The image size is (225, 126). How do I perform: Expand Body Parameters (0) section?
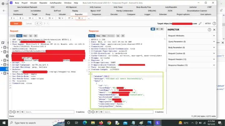pos(192,47)
